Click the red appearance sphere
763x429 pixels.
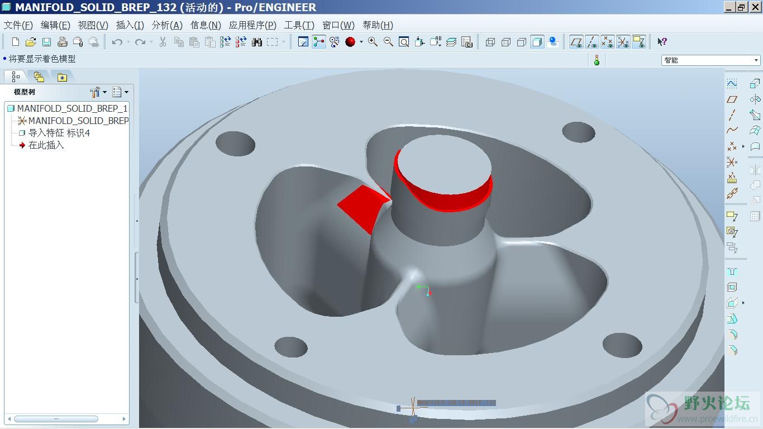[x=350, y=42]
